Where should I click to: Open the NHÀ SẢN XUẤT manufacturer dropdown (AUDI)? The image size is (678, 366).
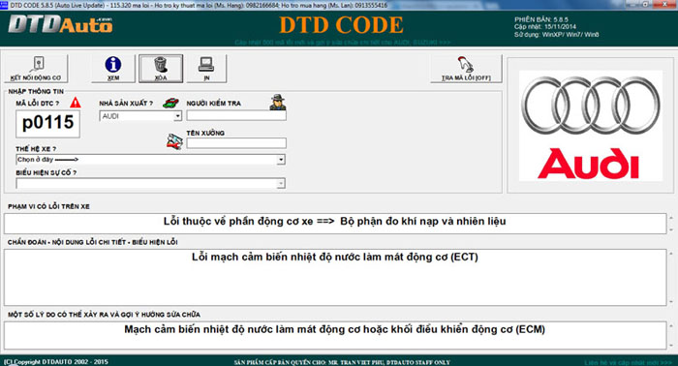coord(177,116)
